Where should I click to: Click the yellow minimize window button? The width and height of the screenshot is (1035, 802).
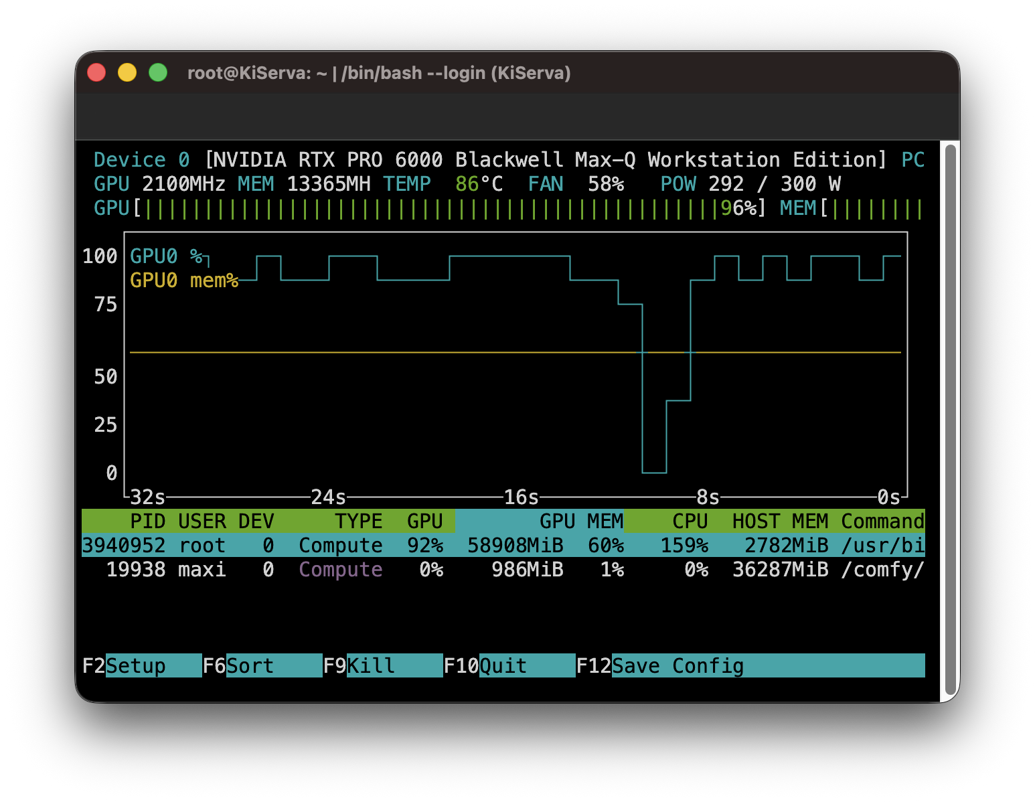click(127, 72)
